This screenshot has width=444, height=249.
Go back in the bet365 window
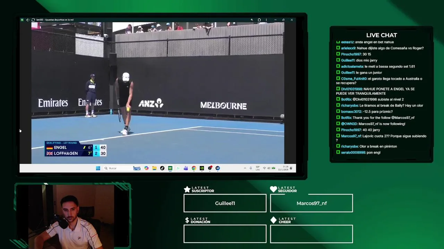28,20
